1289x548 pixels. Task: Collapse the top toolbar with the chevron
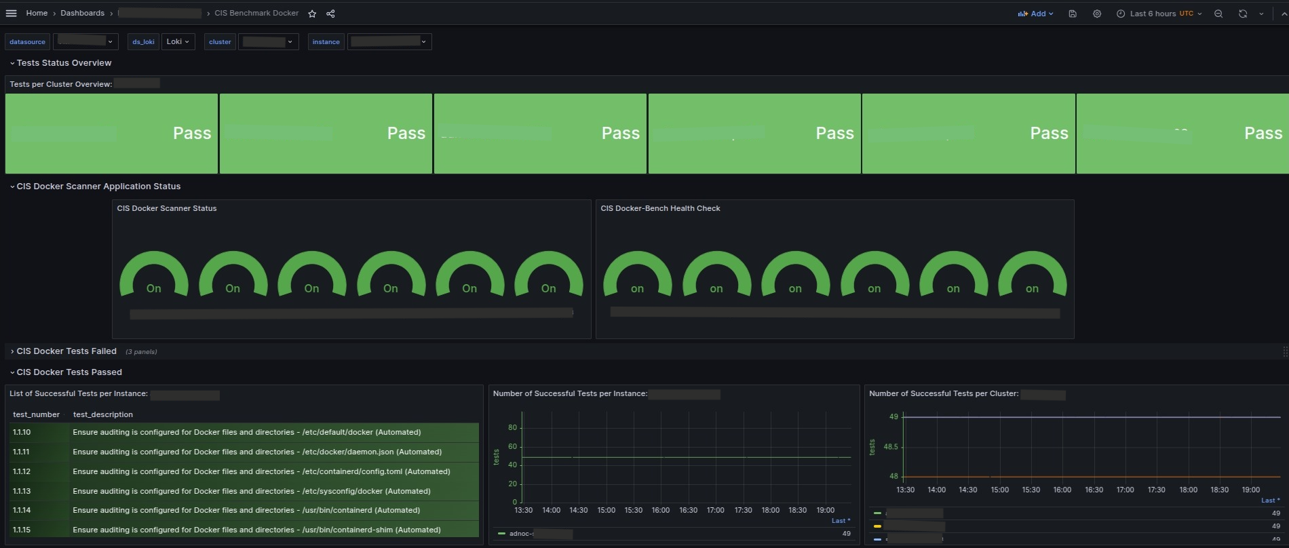[1284, 14]
